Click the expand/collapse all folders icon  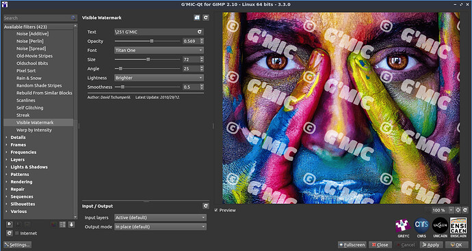[x=62, y=224]
